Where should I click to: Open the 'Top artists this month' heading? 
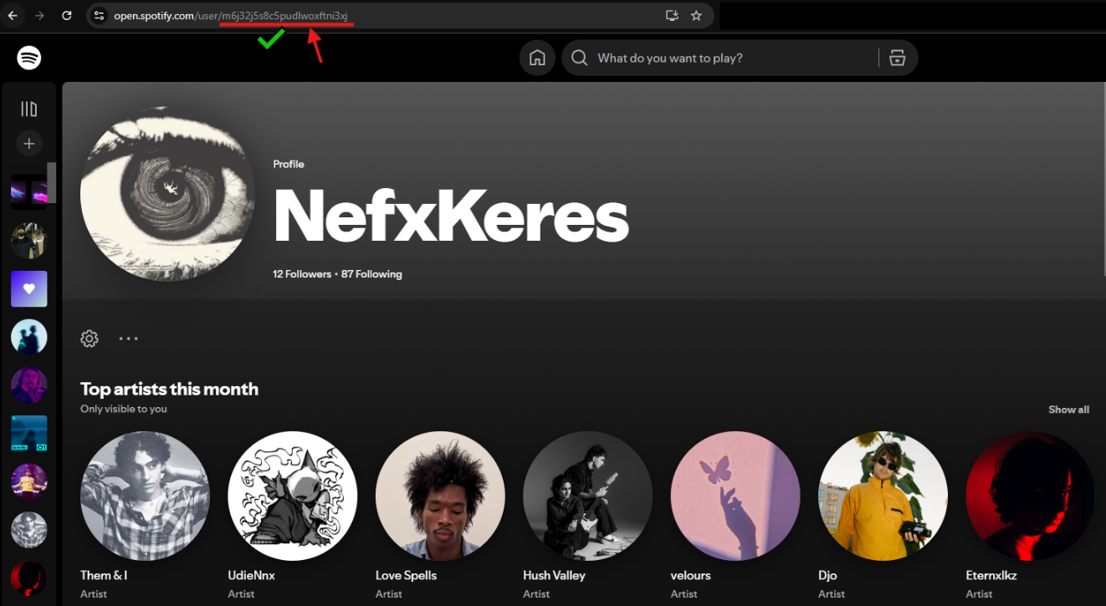click(169, 390)
